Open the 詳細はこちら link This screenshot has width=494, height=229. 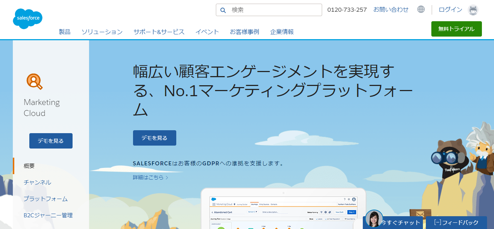151,177
